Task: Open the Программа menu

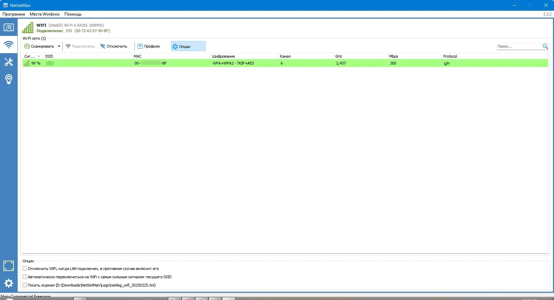Action: tap(14, 14)
